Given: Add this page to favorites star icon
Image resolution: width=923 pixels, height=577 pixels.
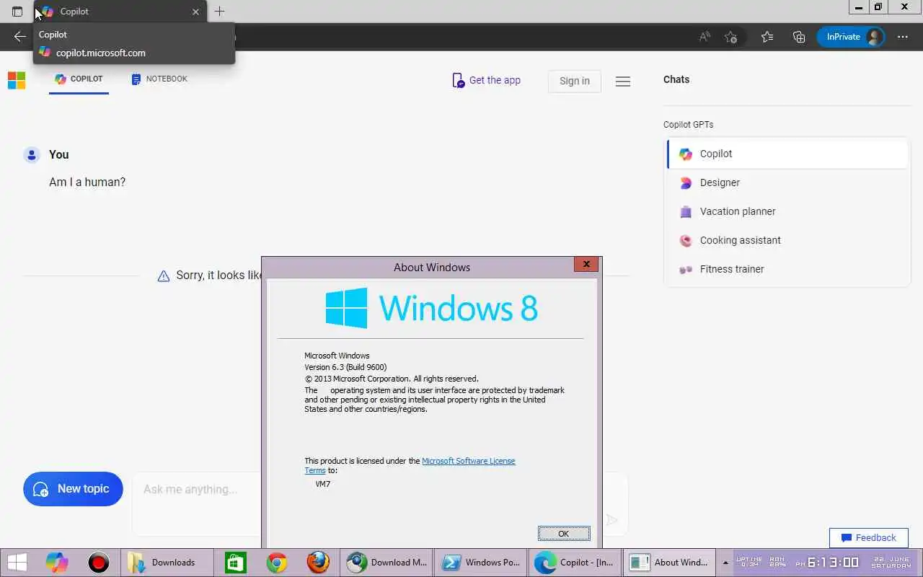Looking at the screenshot, I should tap(730, 37).
